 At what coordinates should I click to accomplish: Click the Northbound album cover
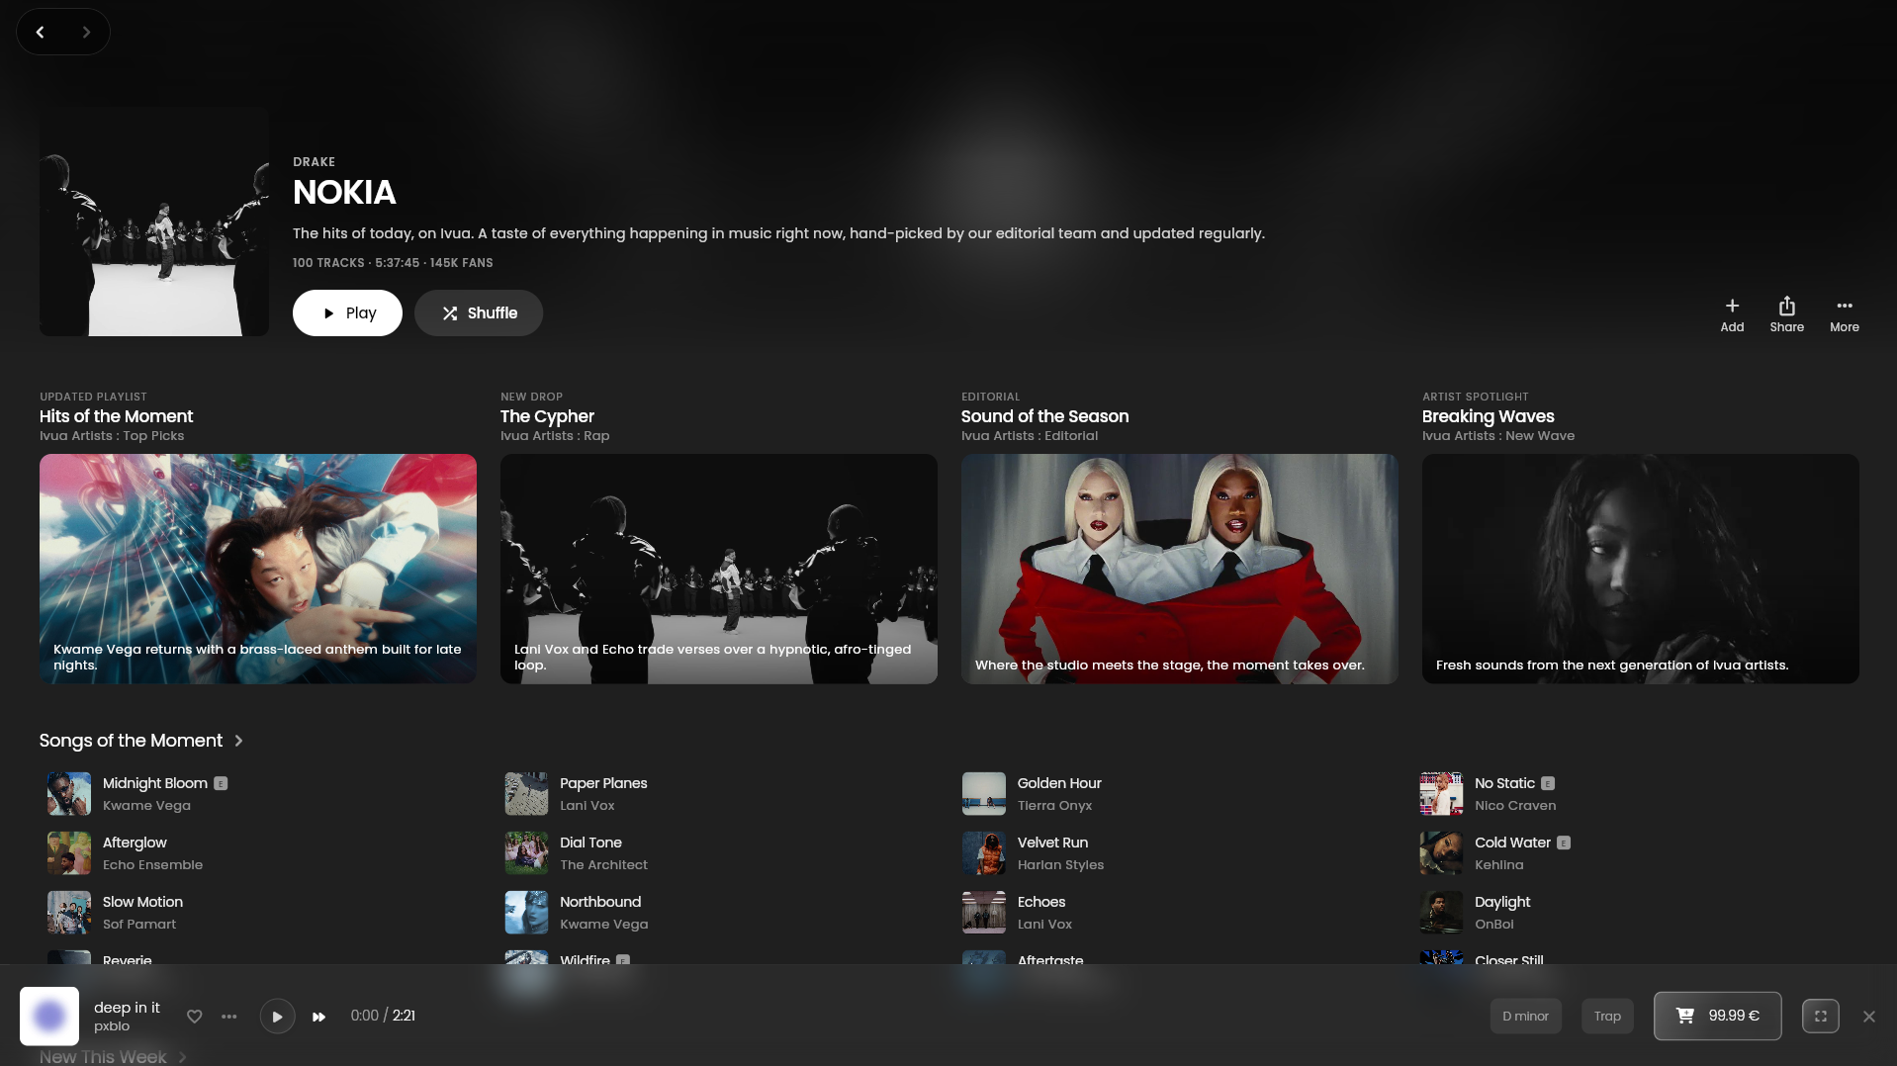click(x=526, y=913)
